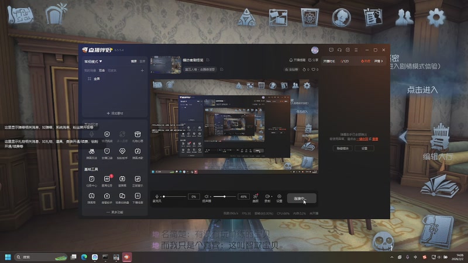The width and height of the screenshot is (468, 263).
Task: Toggle mute on the microphone (麦克风) icon
Action: click(157, 196)
